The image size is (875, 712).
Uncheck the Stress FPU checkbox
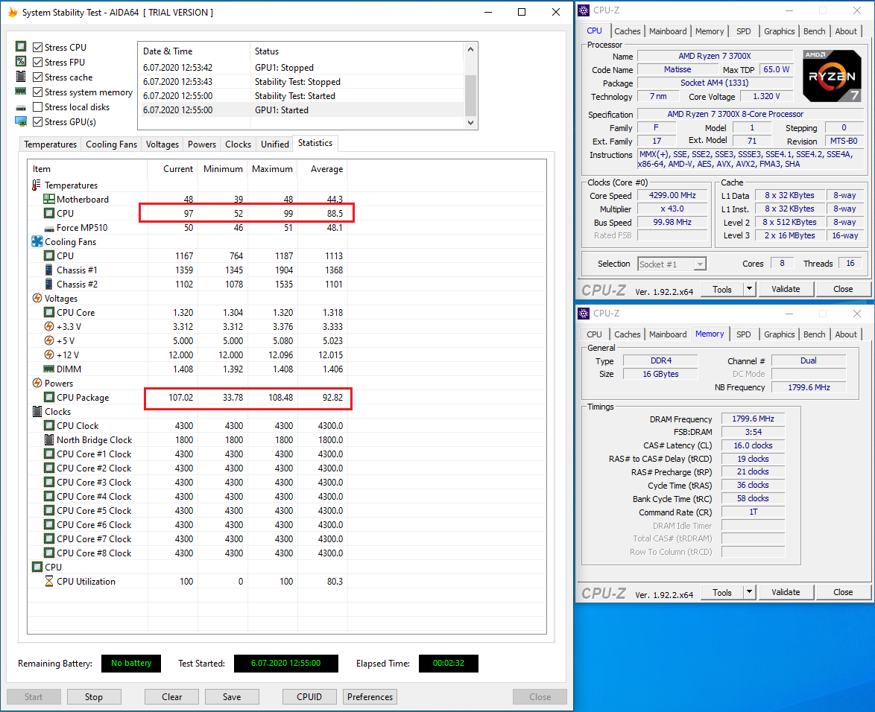(37, 63)
